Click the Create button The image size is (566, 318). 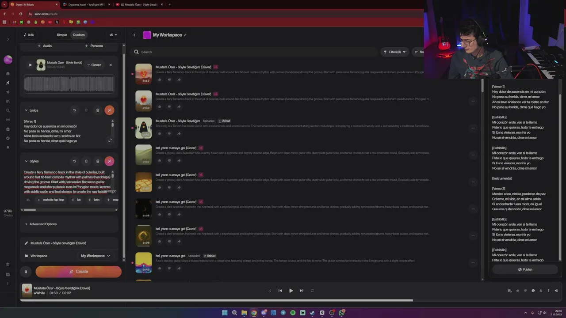click(79, 272)
